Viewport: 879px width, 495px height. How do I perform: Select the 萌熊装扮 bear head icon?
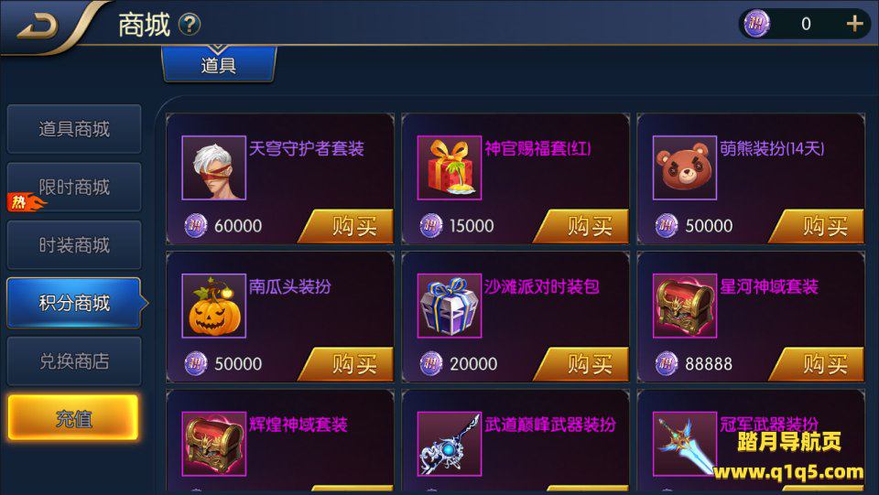coord(685,167)
